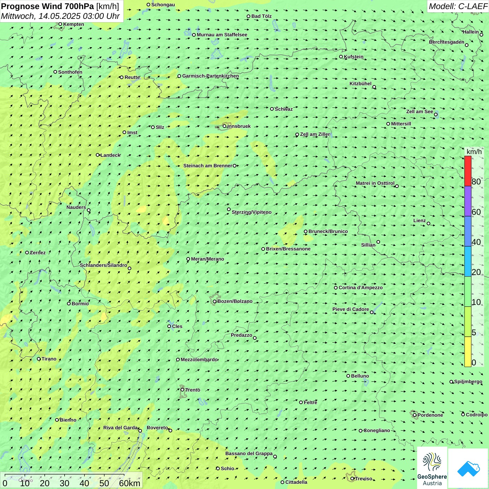Viewport: 489px width, 489px height.
Task: Click the Pordenone city marker
Action: click(x=415, y=415)
